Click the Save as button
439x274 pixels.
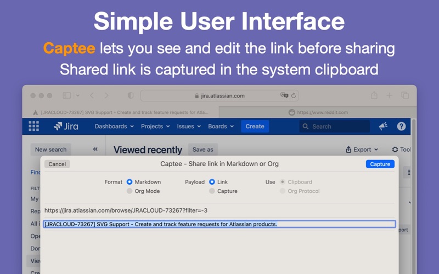202,150
